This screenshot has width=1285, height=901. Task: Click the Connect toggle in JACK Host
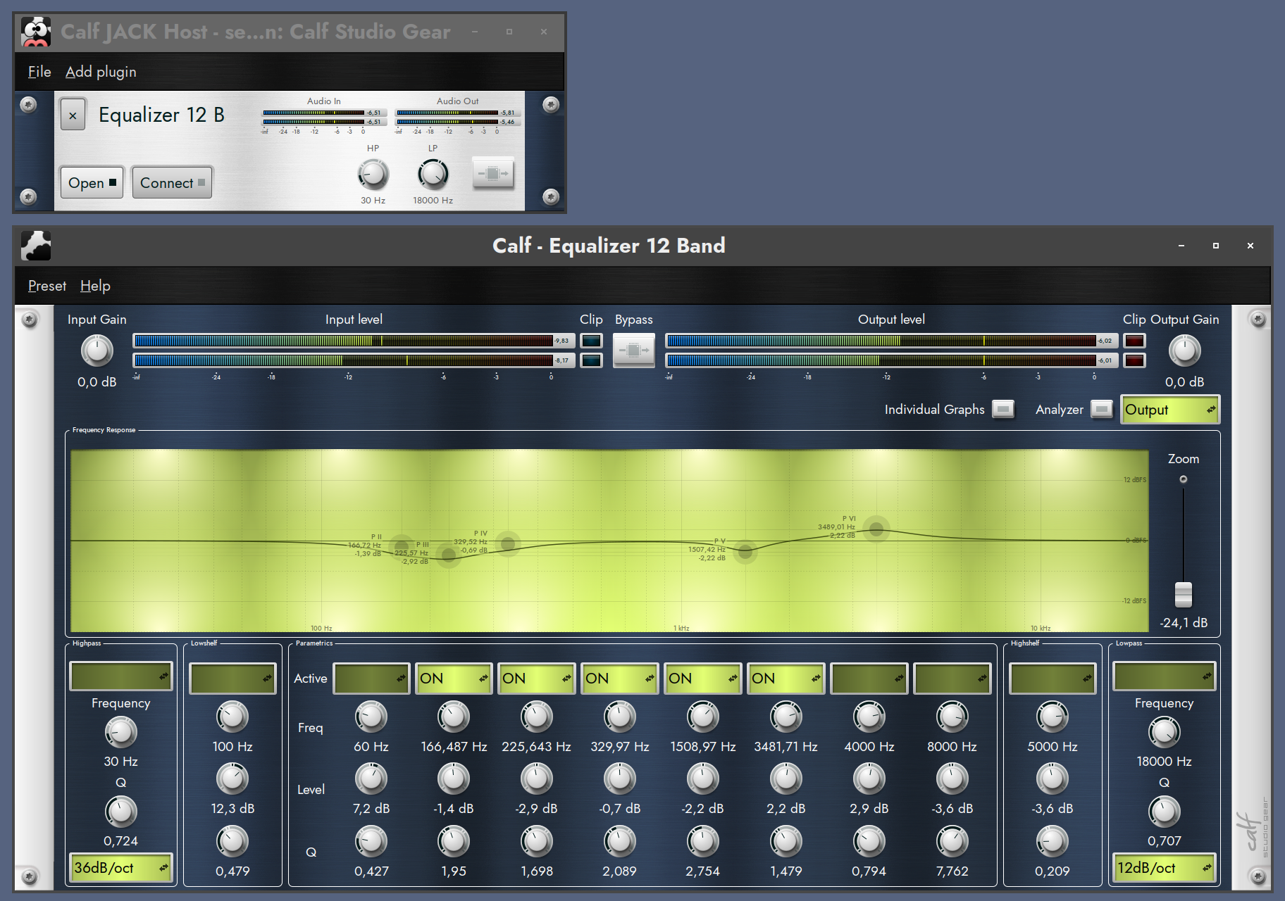172,182
